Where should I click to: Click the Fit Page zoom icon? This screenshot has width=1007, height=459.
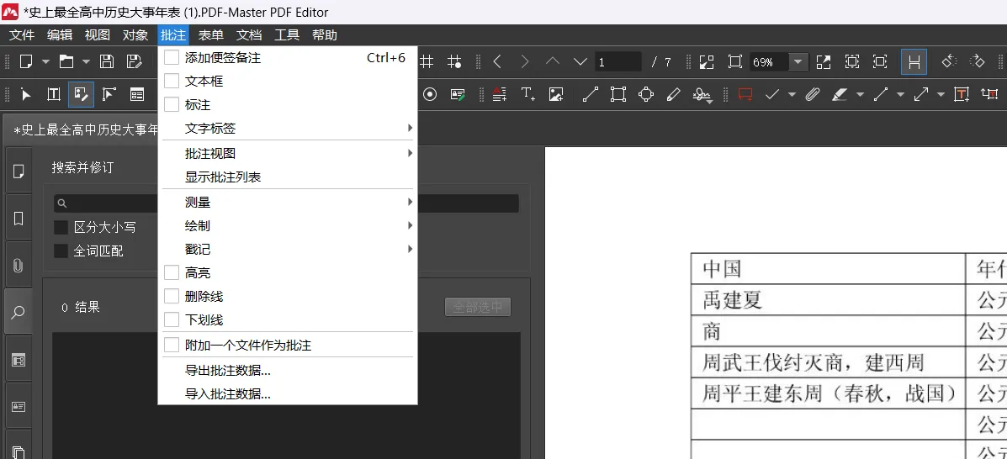(x=734, y=61)
